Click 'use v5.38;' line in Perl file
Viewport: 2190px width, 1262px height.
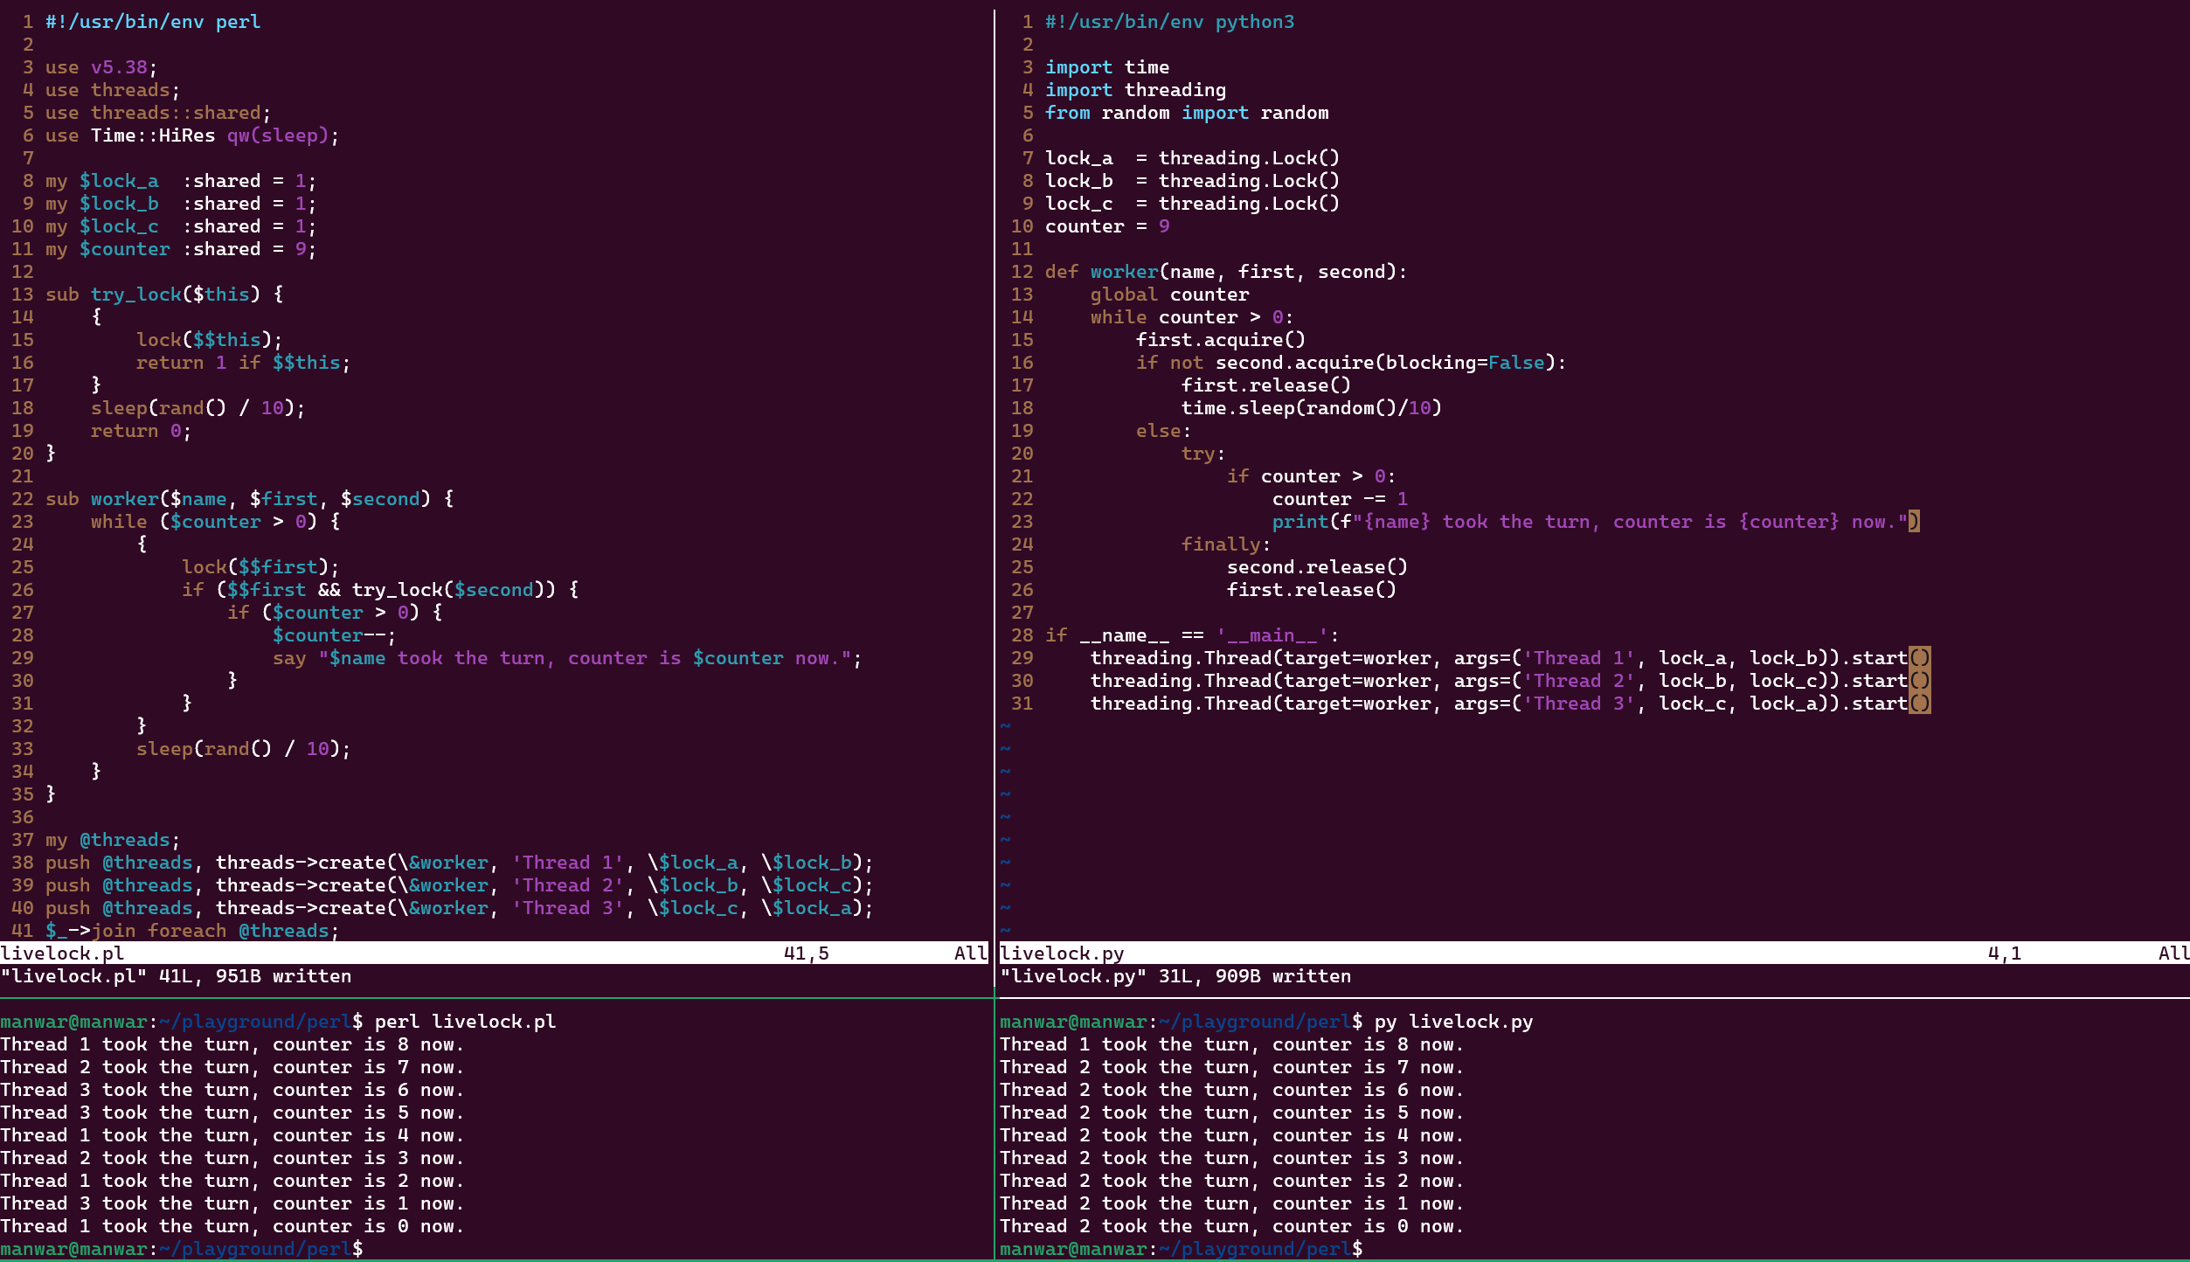pyautogui.click(x=101, y=67)
